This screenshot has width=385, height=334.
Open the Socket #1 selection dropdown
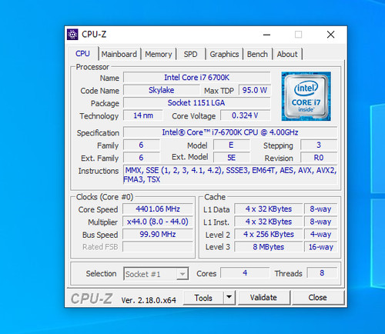pos(156,274)
